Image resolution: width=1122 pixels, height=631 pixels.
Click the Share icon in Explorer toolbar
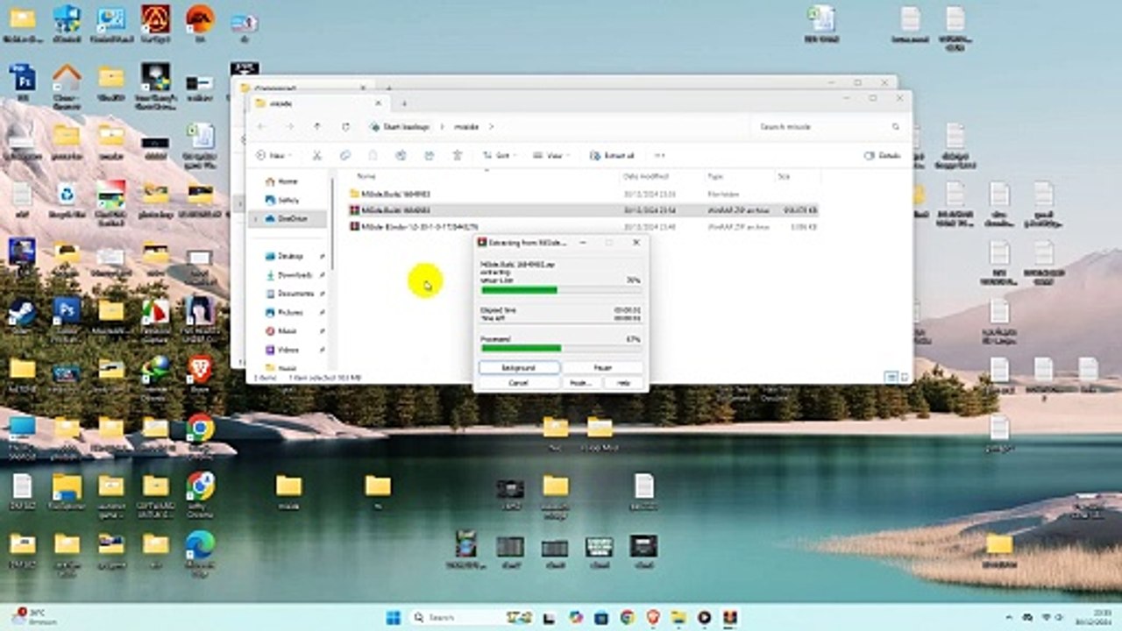click(429, 155)
